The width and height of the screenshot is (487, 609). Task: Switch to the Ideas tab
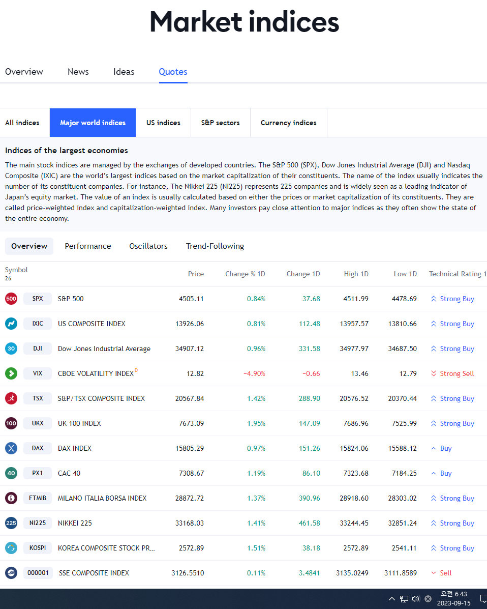[124, 71]
